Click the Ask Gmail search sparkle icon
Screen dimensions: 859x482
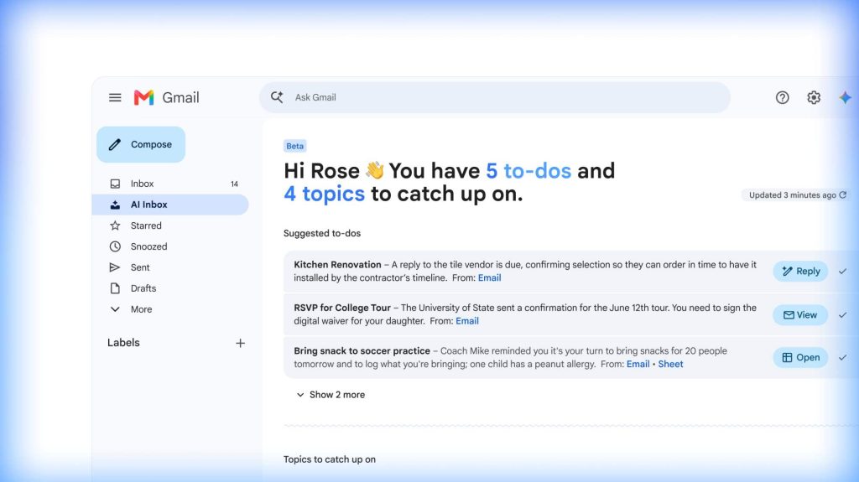click(277, 97)
